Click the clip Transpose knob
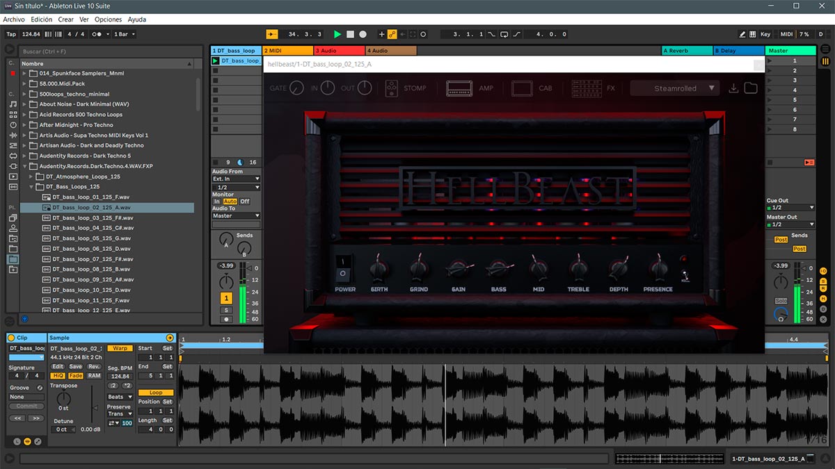835x469 pixels. 63,398
